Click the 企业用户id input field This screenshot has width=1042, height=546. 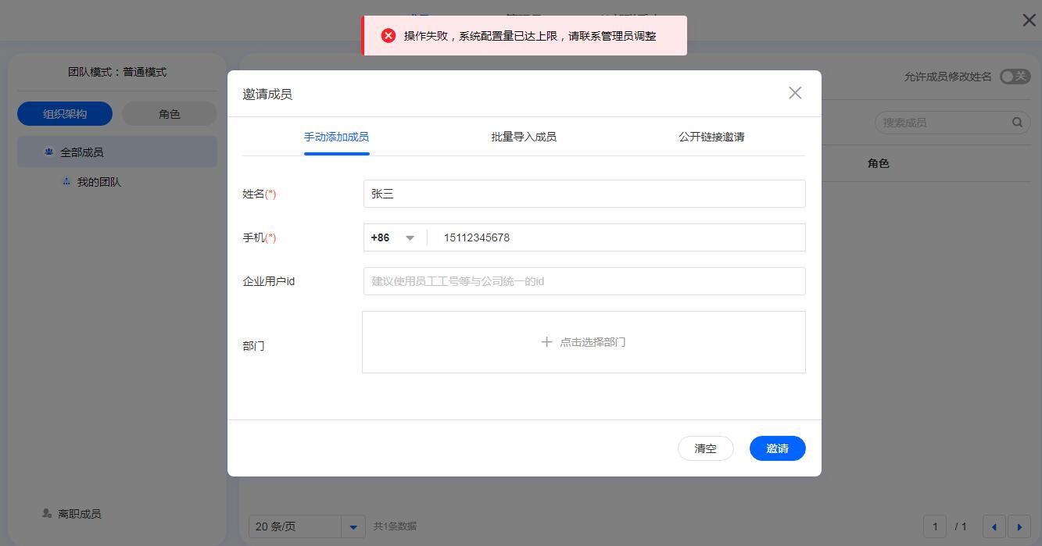point(584,280)
